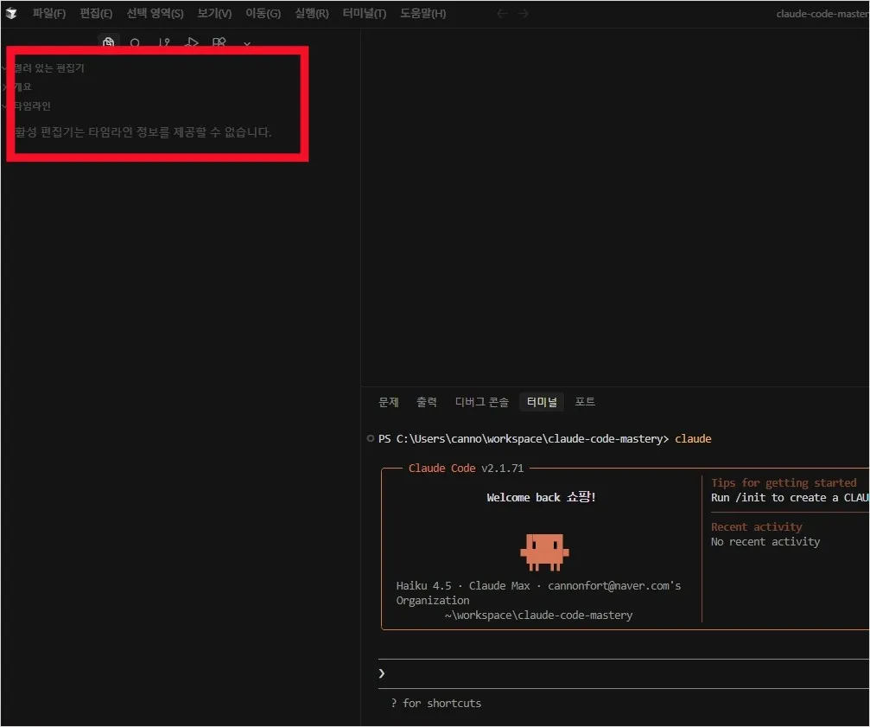Open the 터미널(T) menu
Screen dimensions: 870x727
click(x=364, y=13)
